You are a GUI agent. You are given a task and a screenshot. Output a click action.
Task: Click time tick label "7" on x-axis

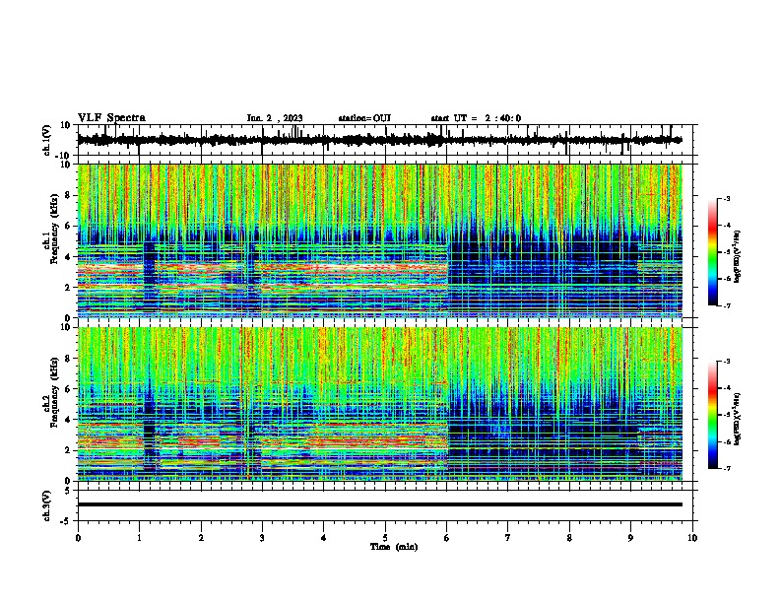click(508, 538)
